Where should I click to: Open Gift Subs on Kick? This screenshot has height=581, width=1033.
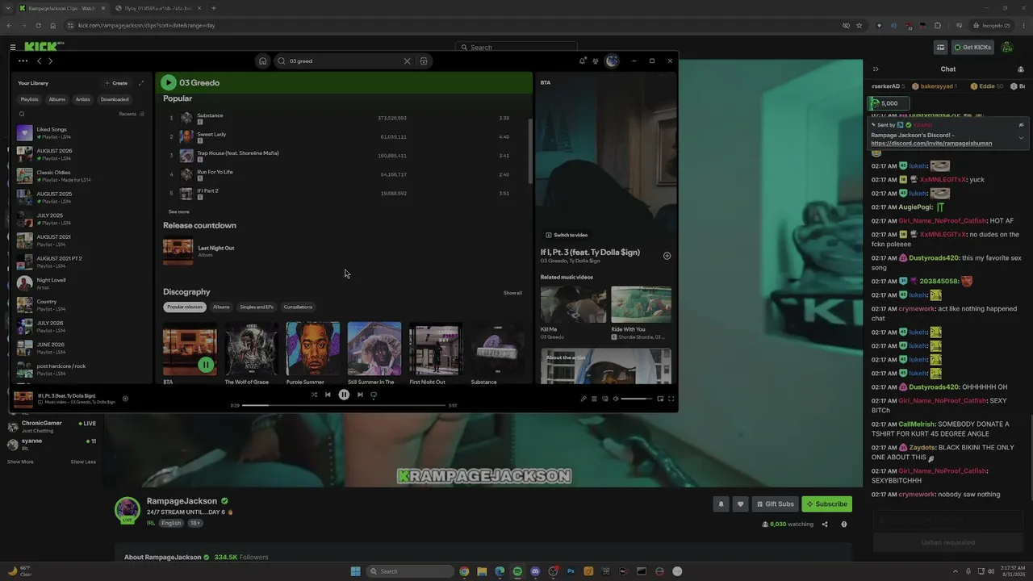(775, 504)
